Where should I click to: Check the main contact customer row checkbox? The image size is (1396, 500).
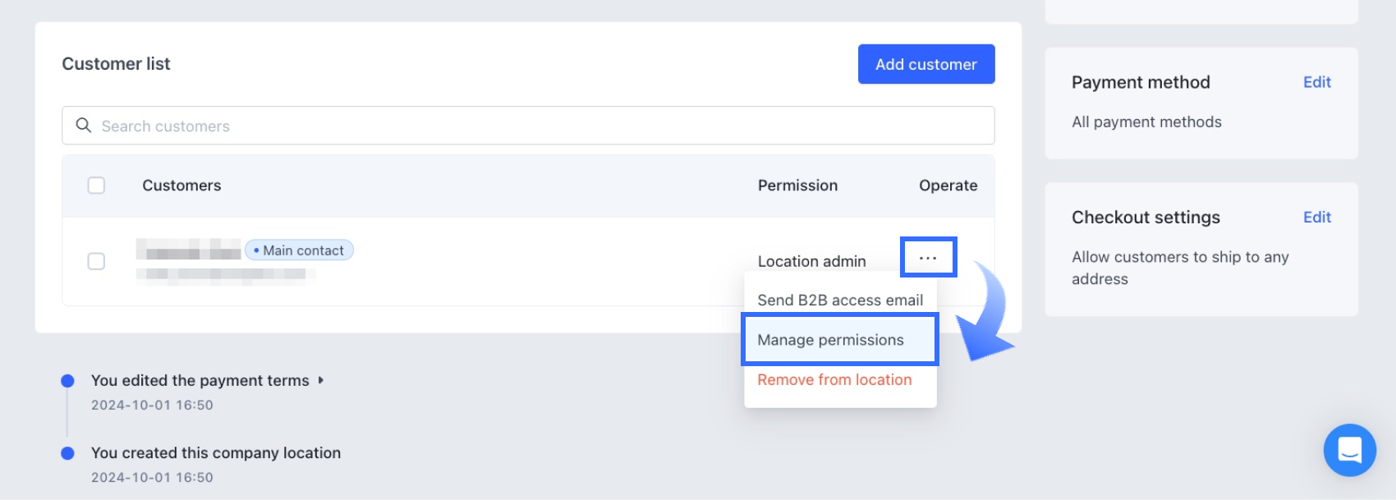click(96, 261)
